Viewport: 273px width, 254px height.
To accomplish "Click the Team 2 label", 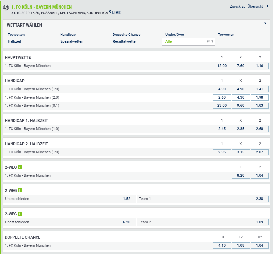I will click(145, 222).
